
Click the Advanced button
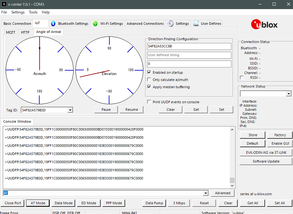click(223, 193)
